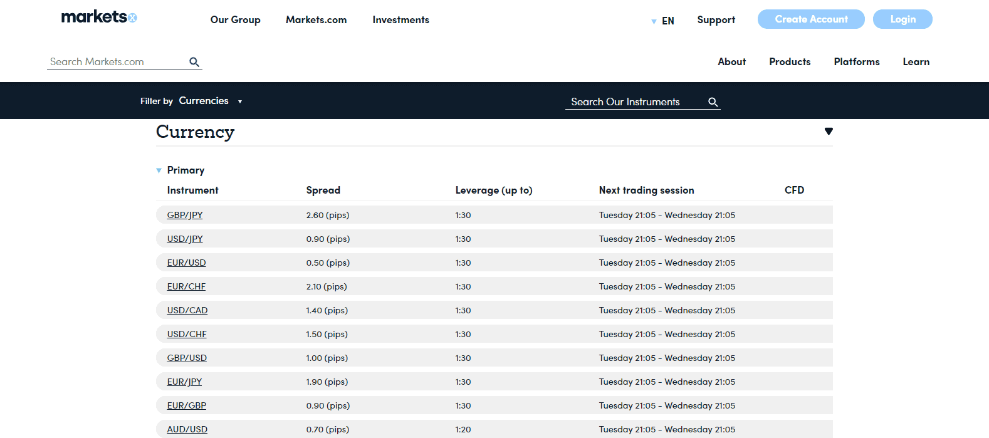
Task: Open the Platforms menu
Action: (x=856, y=62)
